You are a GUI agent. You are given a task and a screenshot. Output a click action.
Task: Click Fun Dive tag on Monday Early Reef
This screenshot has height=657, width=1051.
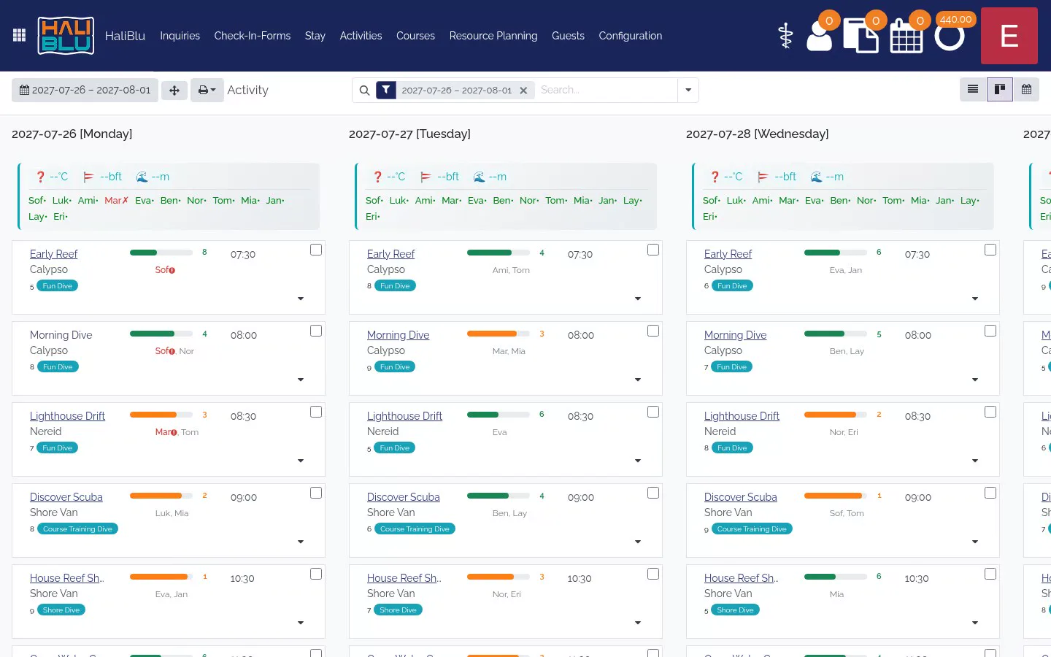[x=57, y=286]
